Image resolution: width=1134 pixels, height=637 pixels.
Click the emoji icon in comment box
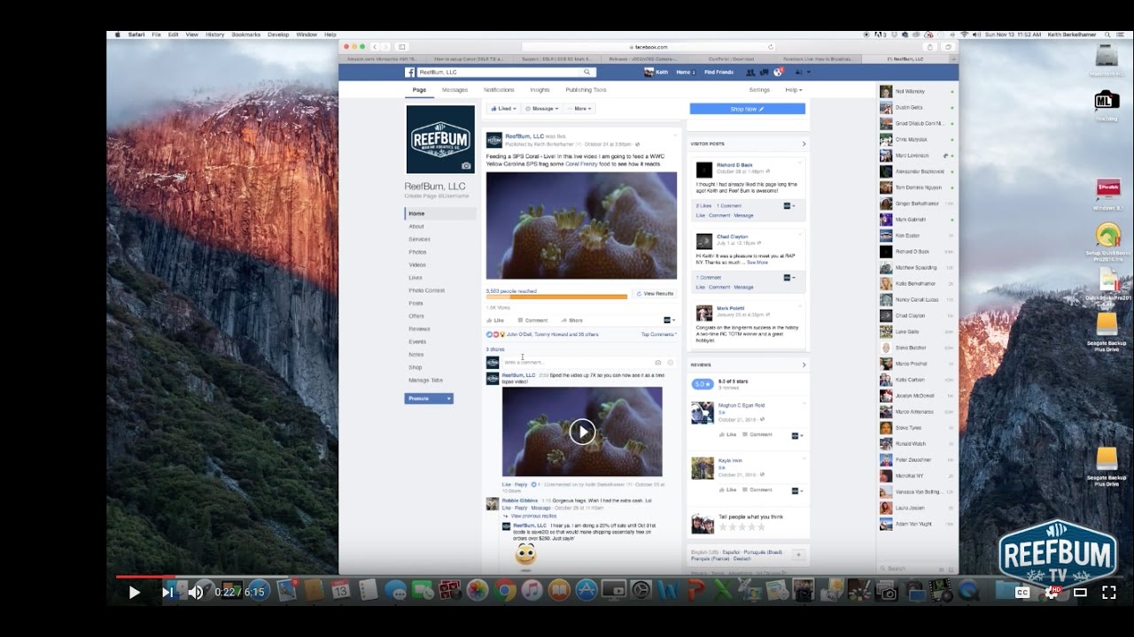pos(670,363)
